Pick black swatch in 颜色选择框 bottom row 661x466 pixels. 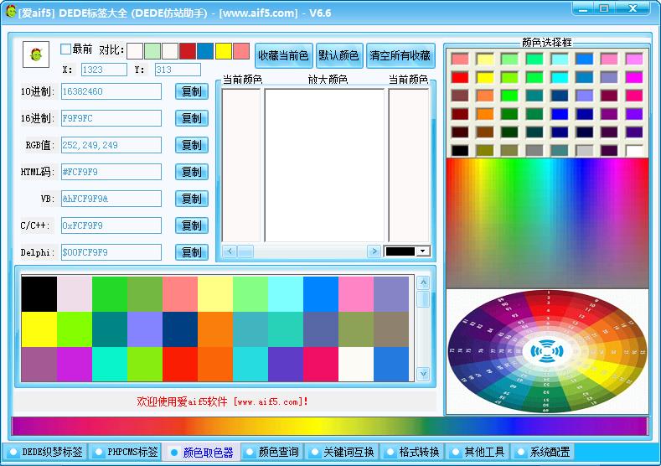[460, 151]
